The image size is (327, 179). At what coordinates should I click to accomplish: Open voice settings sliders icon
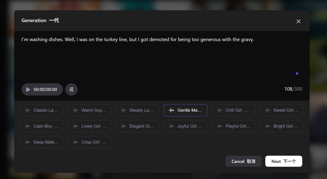point(71,89)
